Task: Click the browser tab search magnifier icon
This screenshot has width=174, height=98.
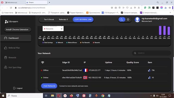Action: point(158,2)
